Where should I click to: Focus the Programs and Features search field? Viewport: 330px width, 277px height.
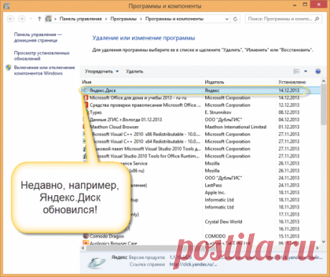283,19
